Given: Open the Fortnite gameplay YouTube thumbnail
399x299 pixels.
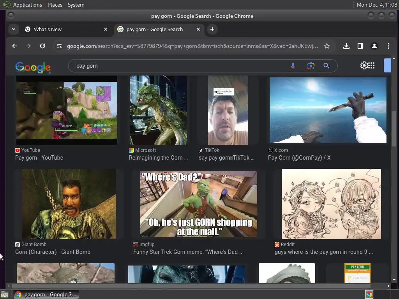Looking at the screenshot, I should point(67,110).
